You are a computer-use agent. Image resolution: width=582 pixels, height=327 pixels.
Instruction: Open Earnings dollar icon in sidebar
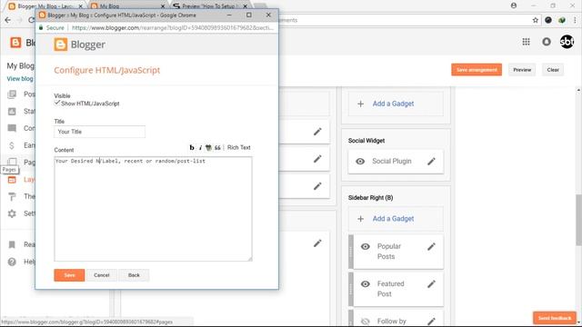[x=12, y=145]
